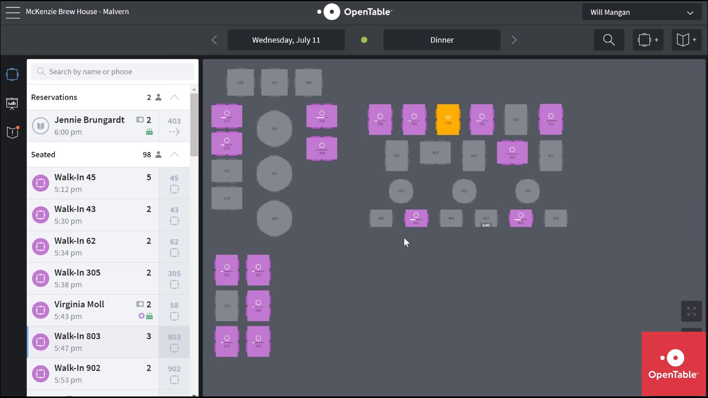
Task: Select occupied table 701 on floor plan
Action: pos(551,120)
